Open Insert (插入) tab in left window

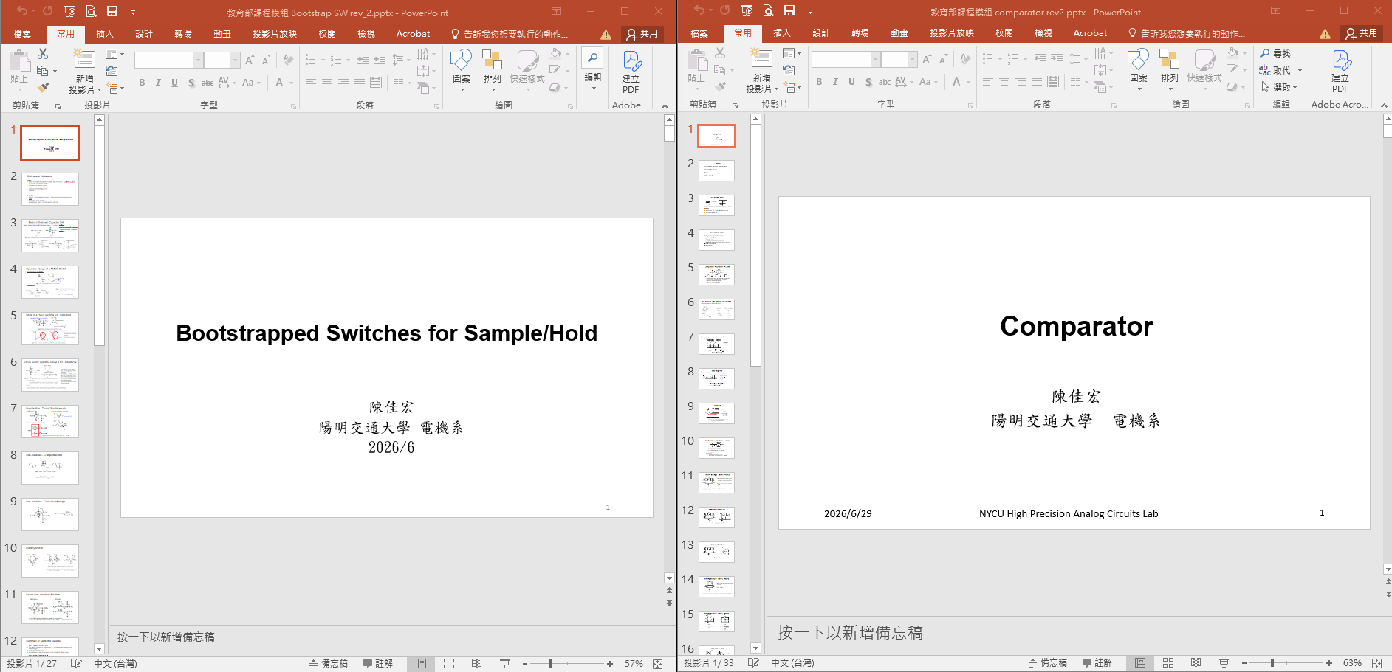(x=105, y=34)
